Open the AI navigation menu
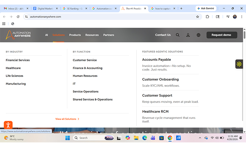 click(x=47, y=35)
